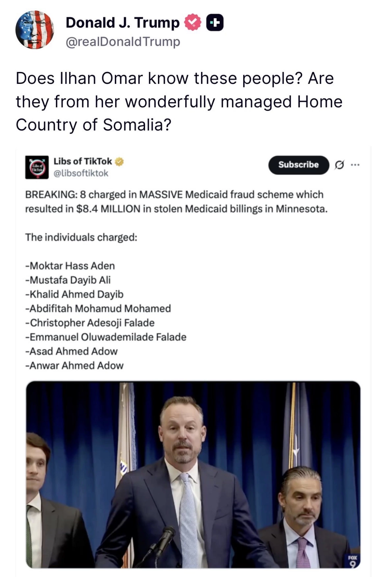The height and width of the screenshot is (577, 388).
Task: Open the three-dot more options menu
Action: click(355, 164)
